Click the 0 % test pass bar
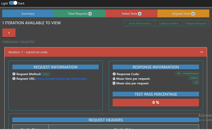 [x=156, y=102]
